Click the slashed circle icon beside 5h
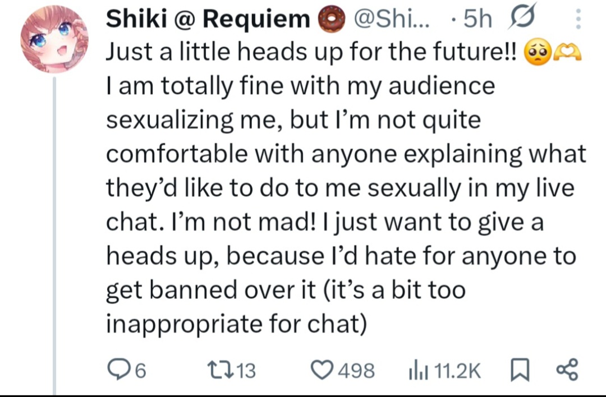Screen dimensions: 606x397 point(521,21)
